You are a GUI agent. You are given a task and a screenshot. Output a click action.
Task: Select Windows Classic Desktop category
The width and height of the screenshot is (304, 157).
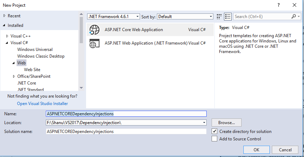(x=41, y=56)
